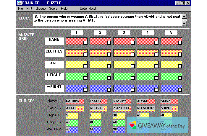207x136 pixels.
Task: Open the File menu
Action: click(20, 9)
